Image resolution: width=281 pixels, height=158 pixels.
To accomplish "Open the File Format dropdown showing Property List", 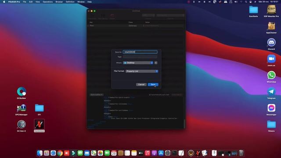I will click(142, 71).
